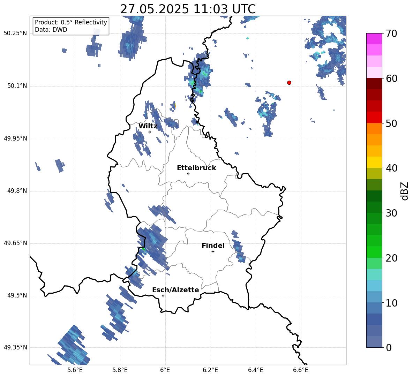Click the 49.5°N latitude label
The height and width of the screenshot is (377, 413).
tap(17, 295)
